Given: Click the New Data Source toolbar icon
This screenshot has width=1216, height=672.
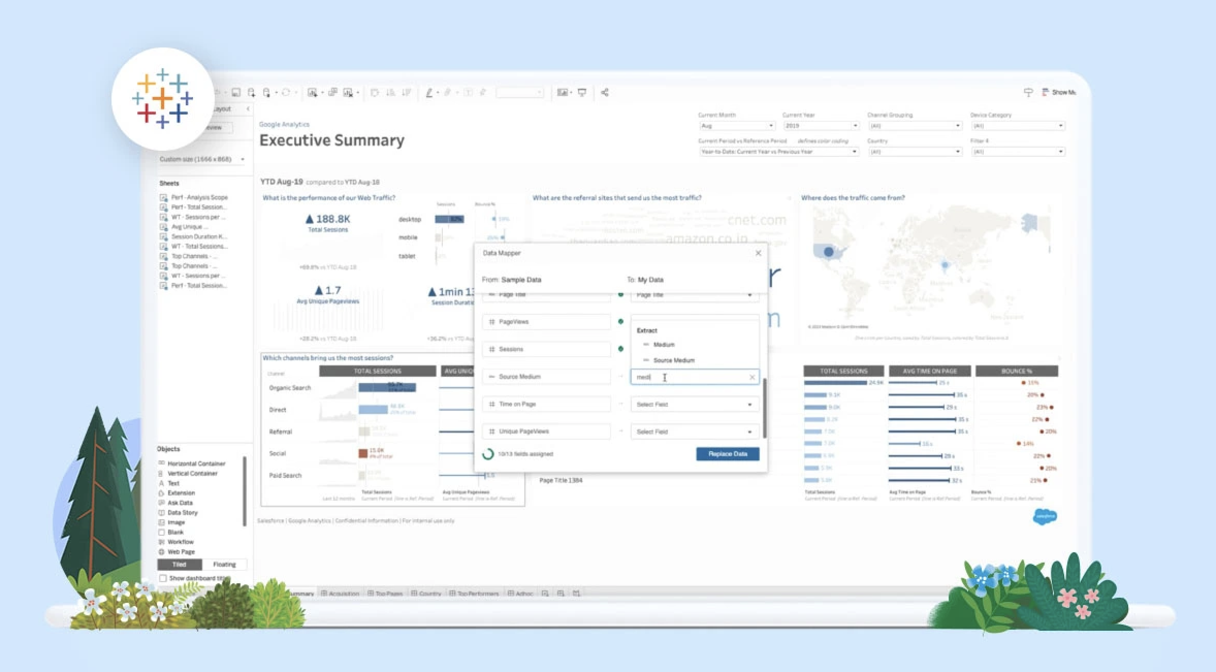Looking at the screenshot, I should pos(251,92).
